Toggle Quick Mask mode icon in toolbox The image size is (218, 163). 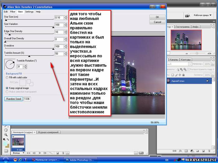(6, 151)
